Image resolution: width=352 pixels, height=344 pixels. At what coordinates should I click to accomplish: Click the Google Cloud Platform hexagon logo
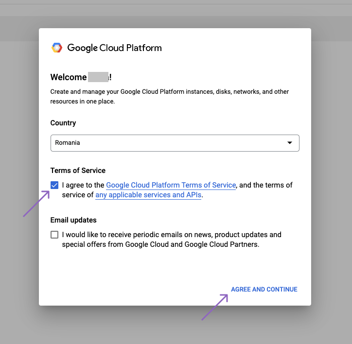click(57, 48)
